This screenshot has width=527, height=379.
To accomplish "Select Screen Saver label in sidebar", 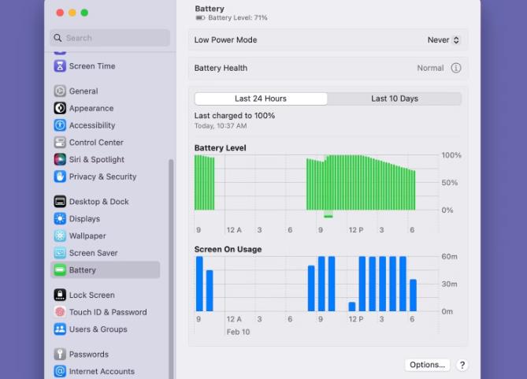I will pyautogui.click(x=94, y=253).
